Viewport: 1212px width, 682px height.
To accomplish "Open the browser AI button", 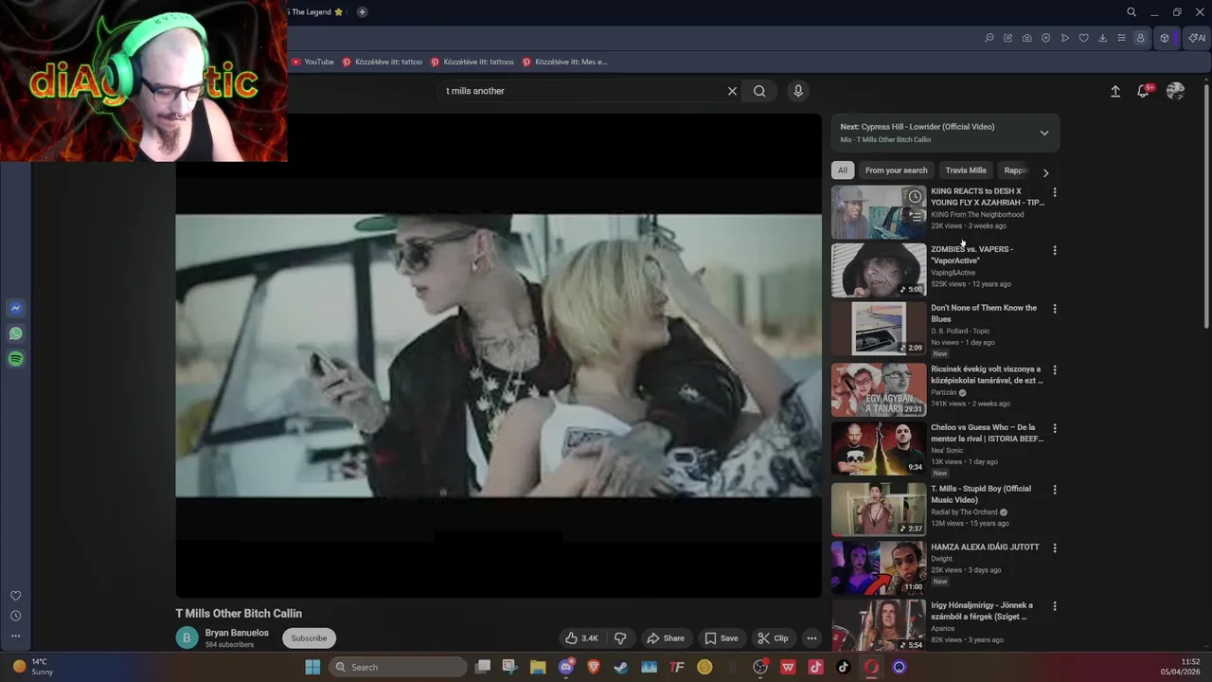I will (x=1197, y=38).
